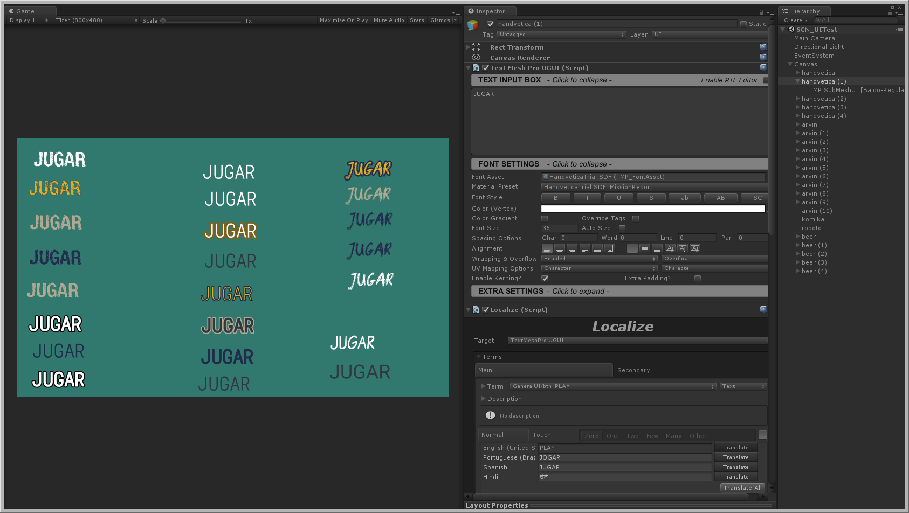This screenshot has height=513, width=909.
Task: Open help for Localize script component
Action: click(x=763, y=310)
